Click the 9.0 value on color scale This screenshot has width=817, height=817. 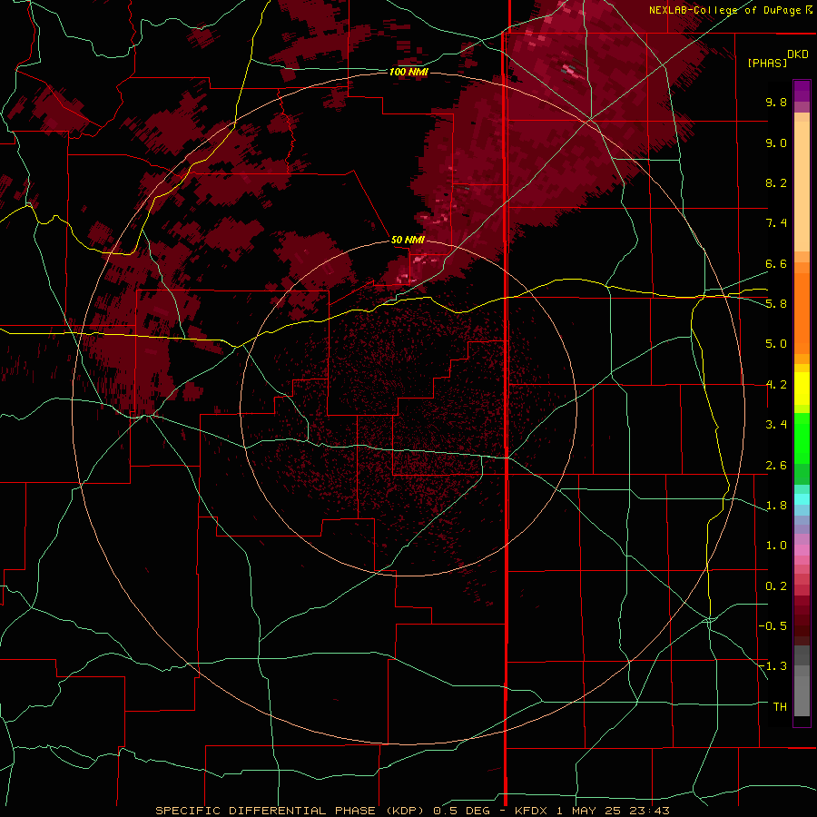(x=776, y=143)
